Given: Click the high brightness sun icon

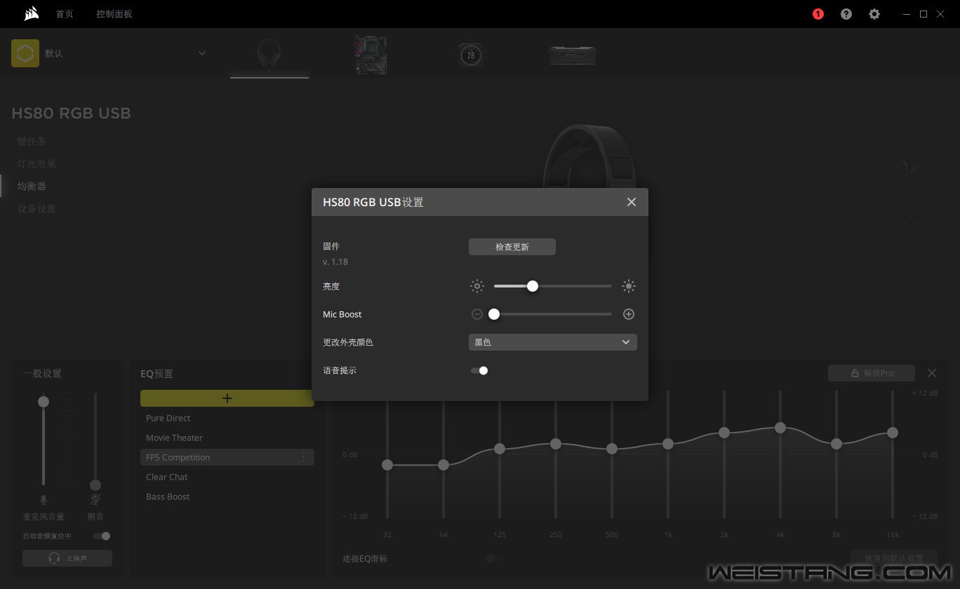Looking at the screenshot, I should point(629,286).
